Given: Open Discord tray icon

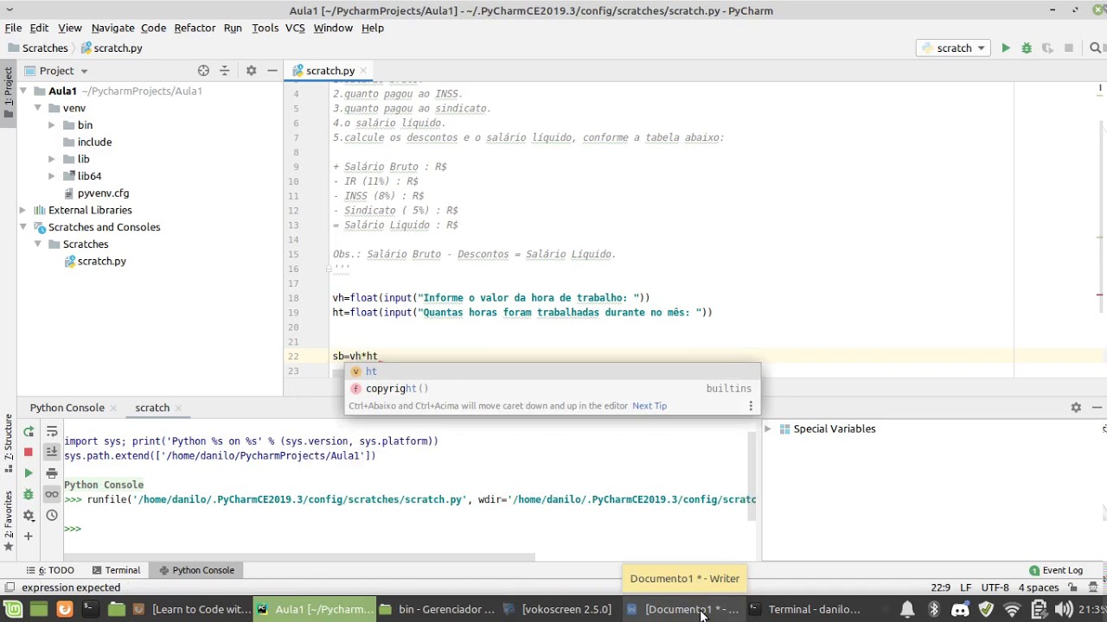Looking at the screenshot, I should pyautogui.click(x=960, y=610).
